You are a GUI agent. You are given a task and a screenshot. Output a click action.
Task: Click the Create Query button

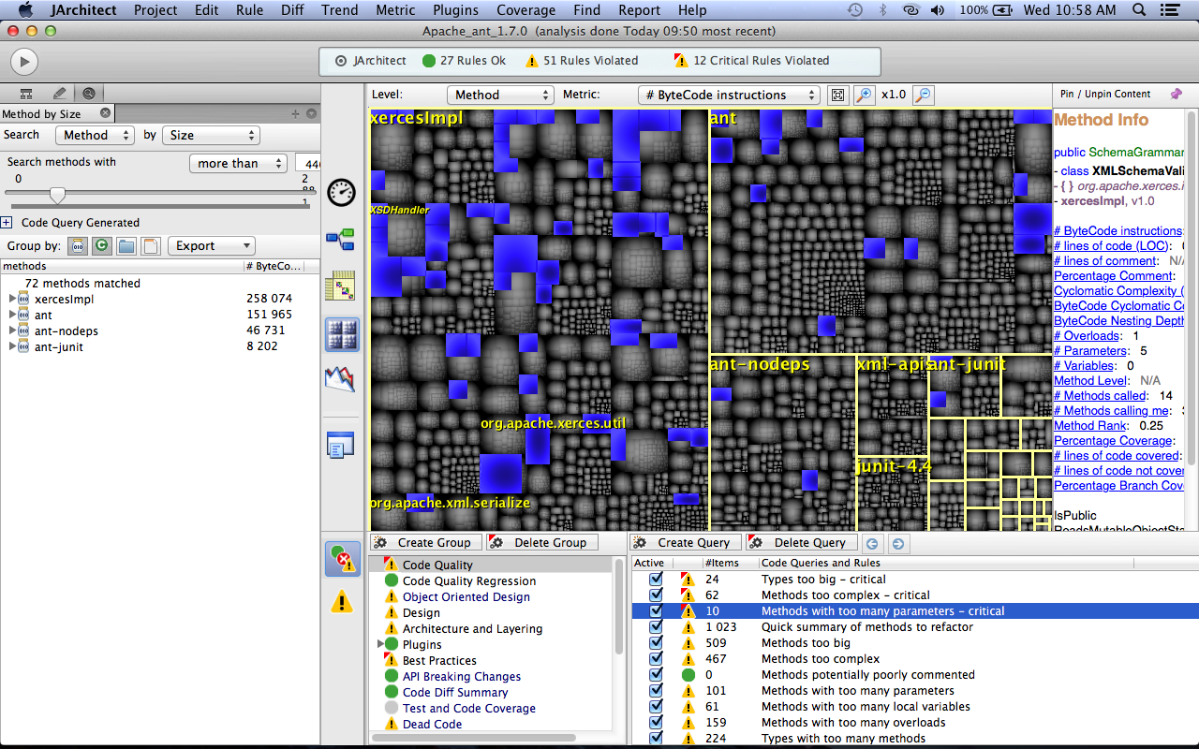(685, 542)
